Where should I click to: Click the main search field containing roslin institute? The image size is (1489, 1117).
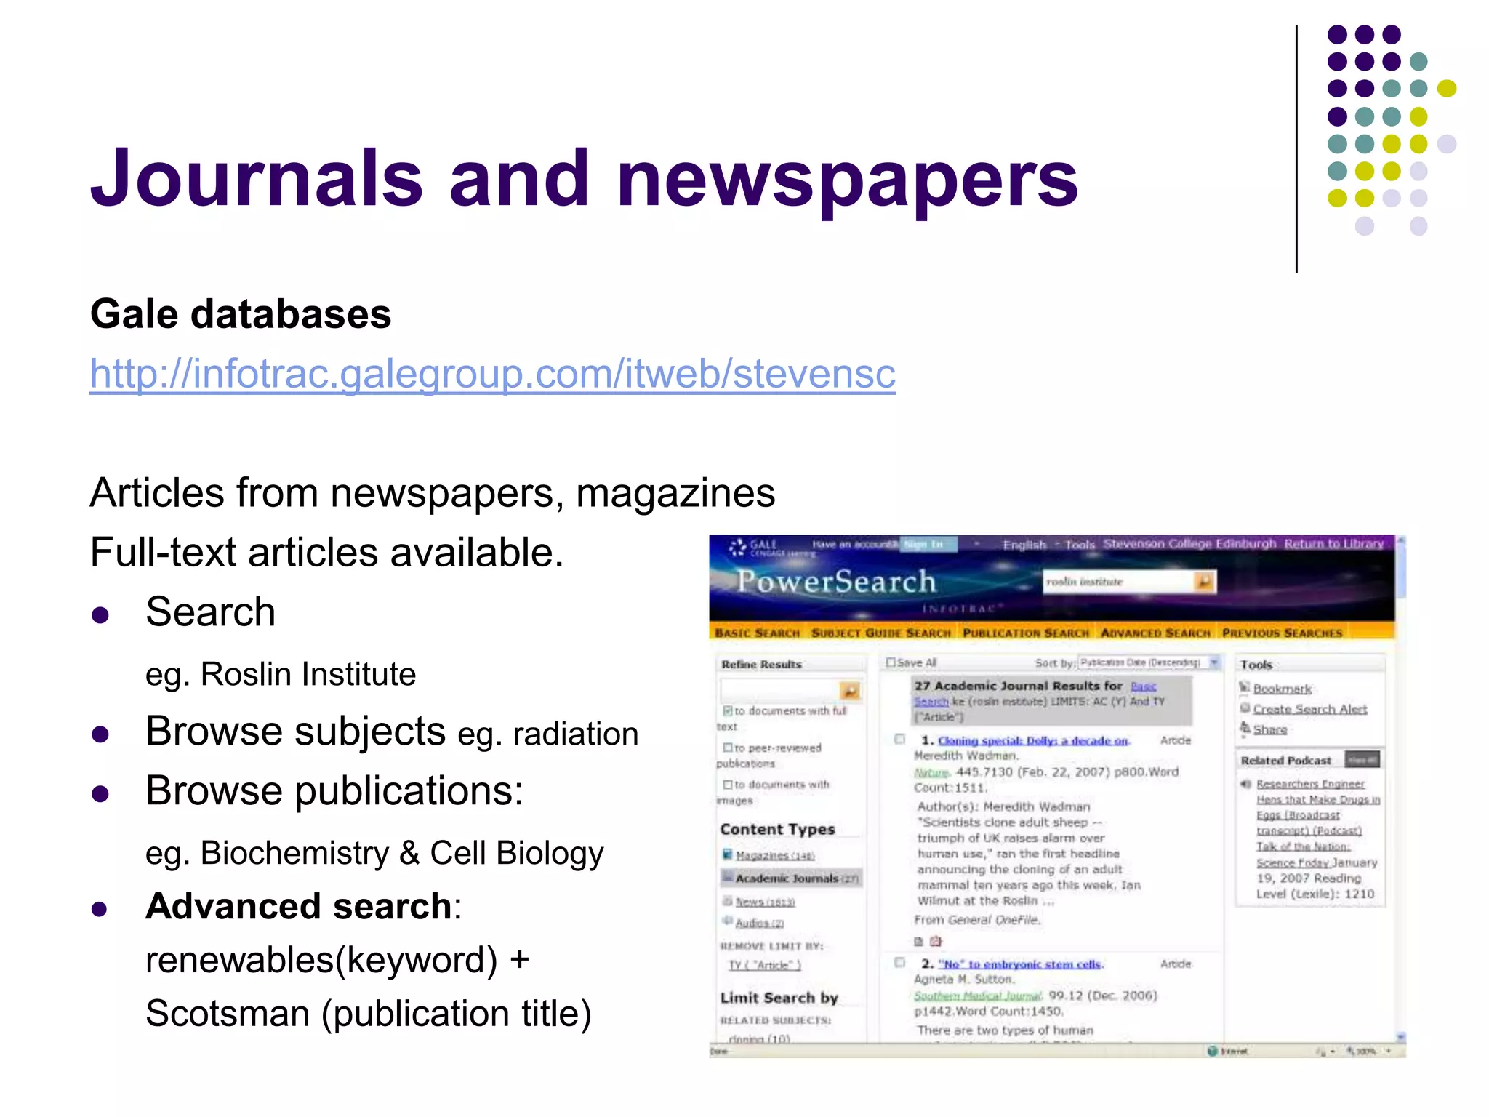click(x=1118, y=581)
